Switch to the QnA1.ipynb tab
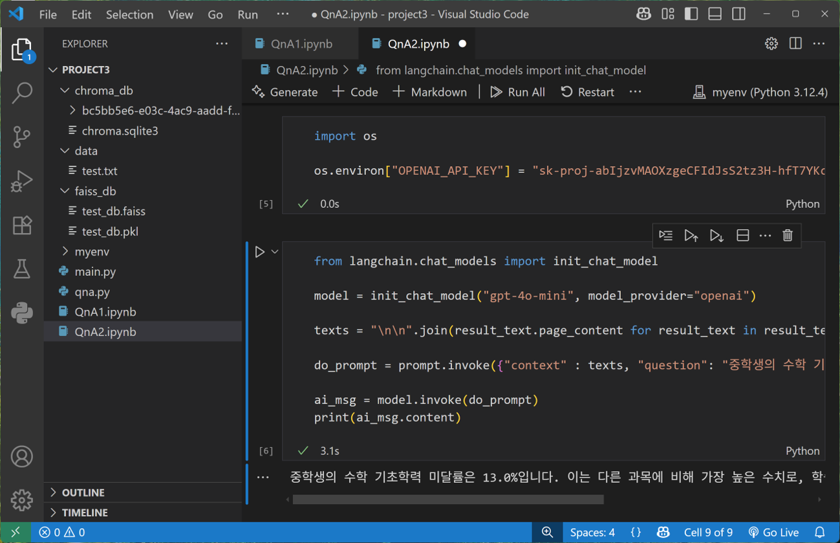The image size is (840, 543). pyautogui.click(x=301, y=43)
